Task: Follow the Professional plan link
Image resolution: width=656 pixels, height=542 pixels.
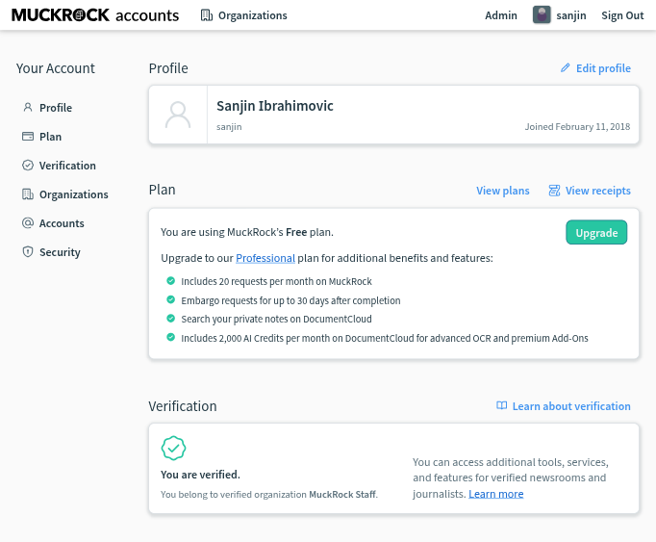Action: click(x=265, y=258)
